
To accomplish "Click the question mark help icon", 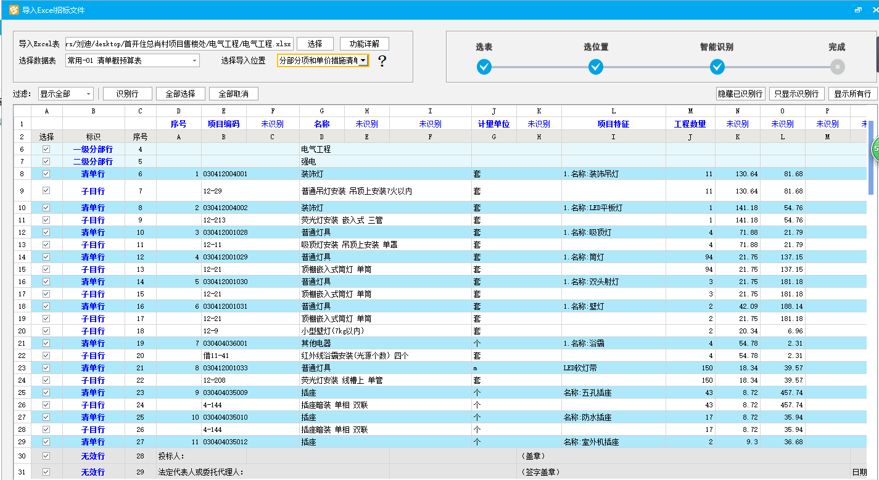I will coord(382,60).
